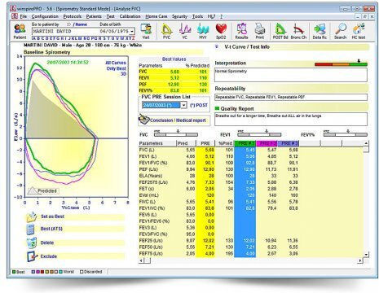Select the FEV1 (L) table row label
The image size is (379, 293).
pos(148,156)
